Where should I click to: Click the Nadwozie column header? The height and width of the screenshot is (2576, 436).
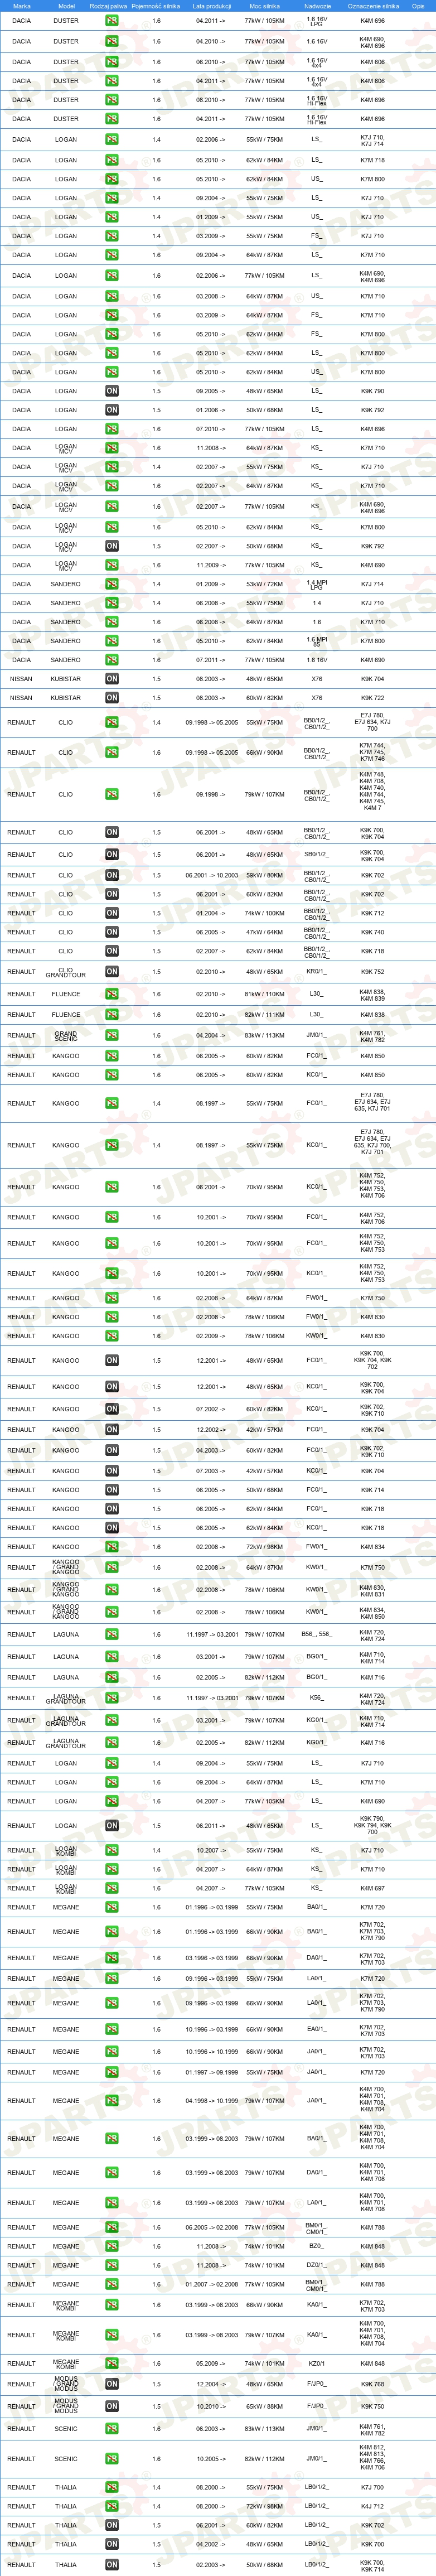317,6
